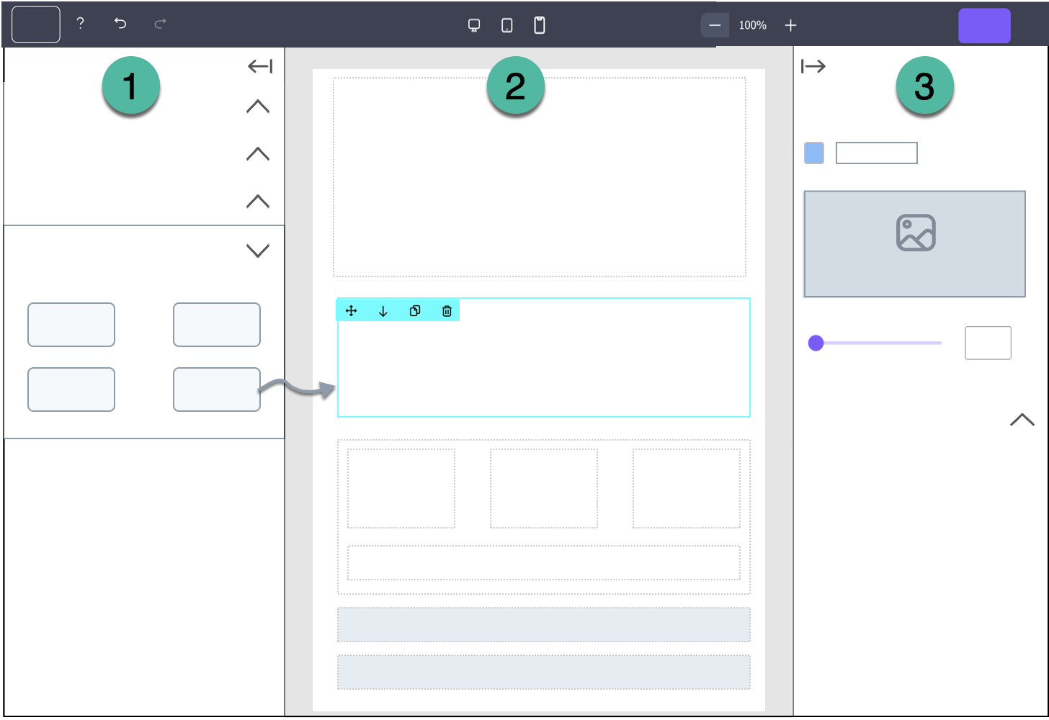Click the move handle on selected block
The height and width of the screenshot is (720, 1049).
point(352,311)
